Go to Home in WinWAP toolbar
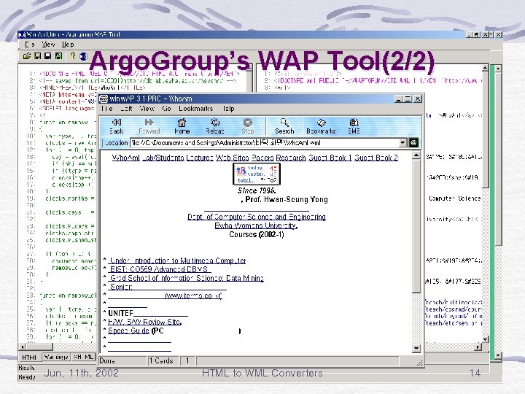Viewport: 525px width, 394px height. tap(182, 126)
